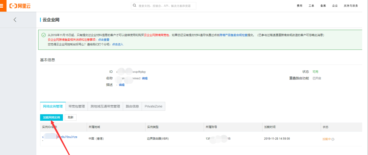Click 点击查看 link in the notice
Viewport: 368px width, 155px height.
point(103,40)
